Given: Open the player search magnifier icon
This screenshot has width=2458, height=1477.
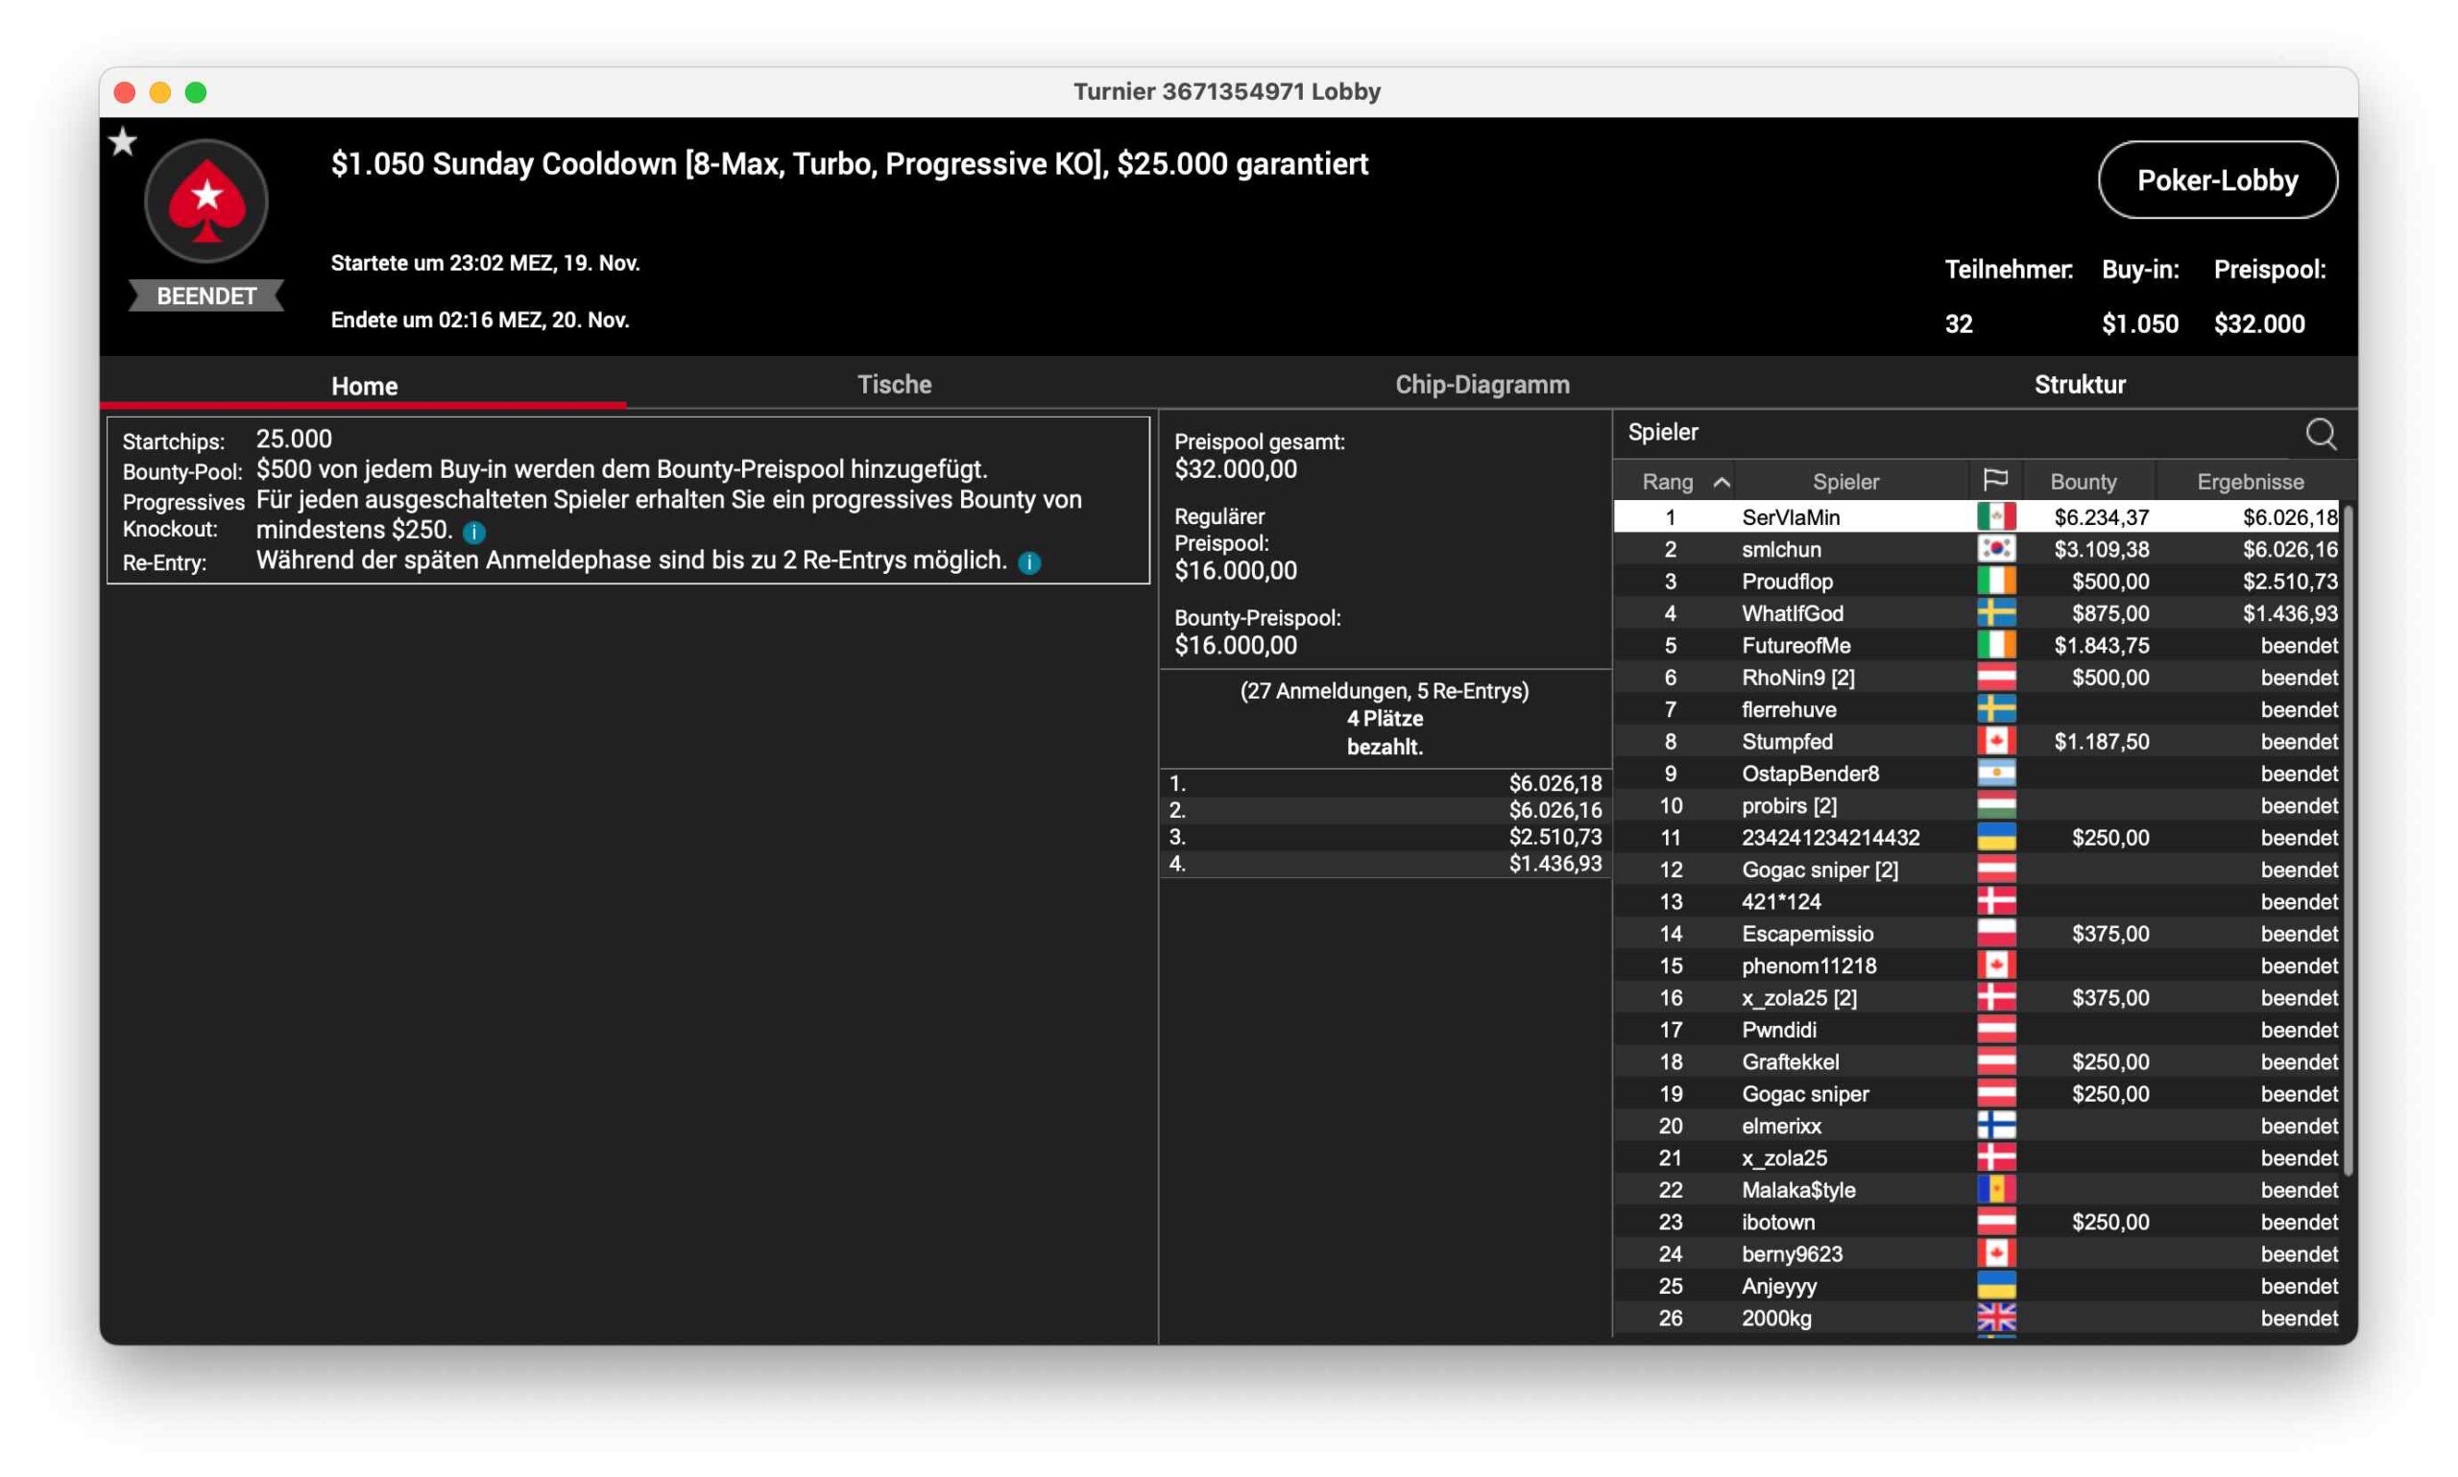Looking at the screenshot, I should 2320,434.
